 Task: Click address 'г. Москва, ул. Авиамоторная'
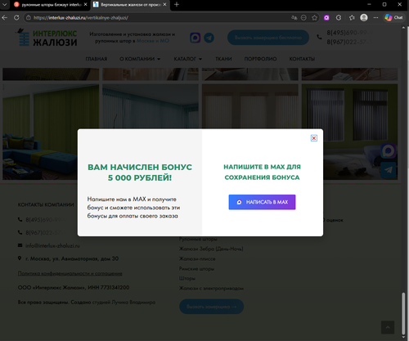72,258
